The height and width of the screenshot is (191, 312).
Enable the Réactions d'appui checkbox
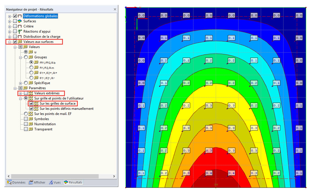(15, 31)
